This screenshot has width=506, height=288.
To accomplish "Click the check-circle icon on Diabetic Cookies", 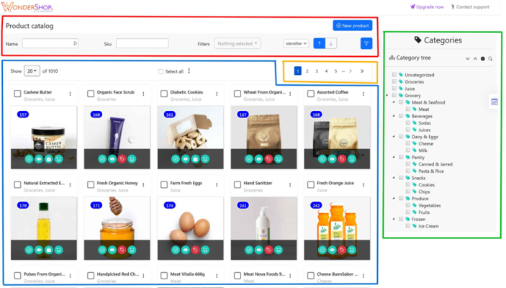I will tap(176, 159).
